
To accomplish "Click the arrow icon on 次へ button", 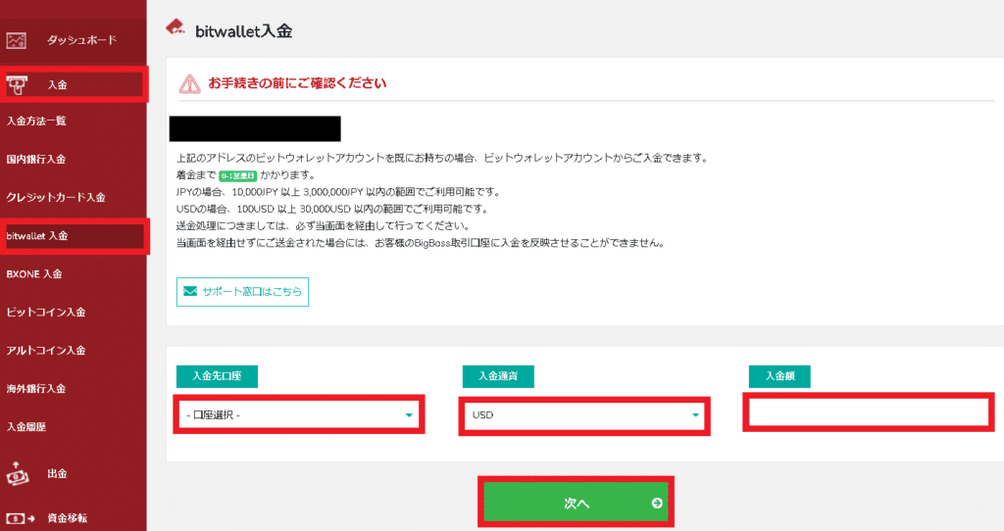I will [x=657, y=504].
